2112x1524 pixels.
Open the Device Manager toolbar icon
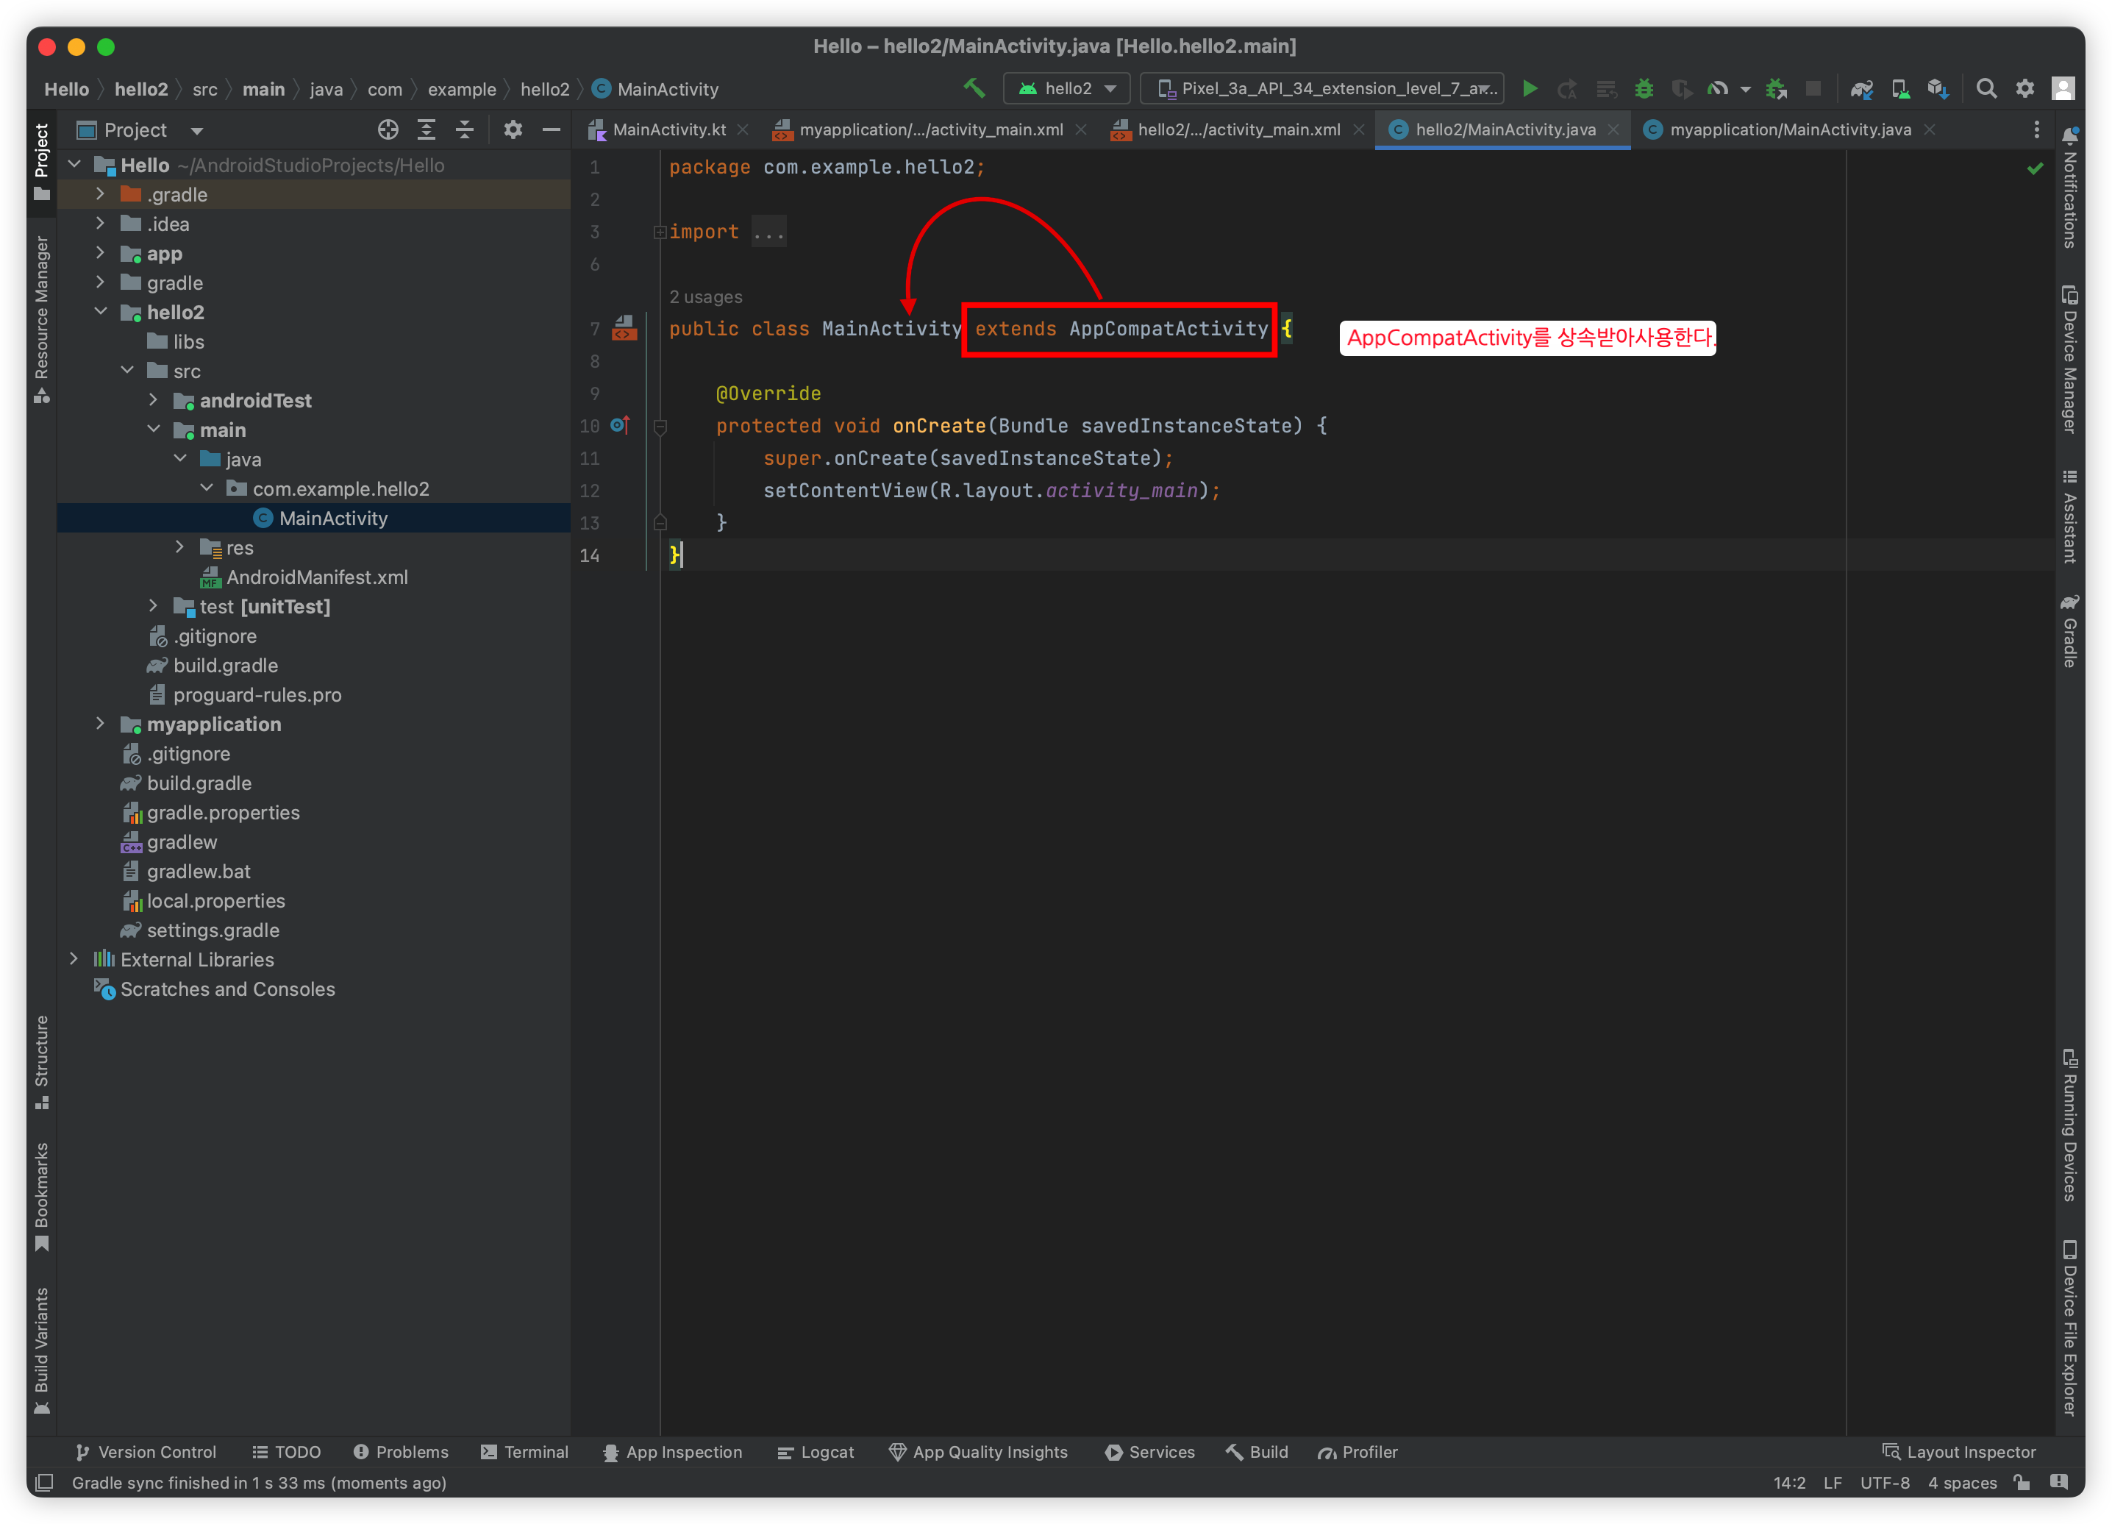(x=1899, y=88)
